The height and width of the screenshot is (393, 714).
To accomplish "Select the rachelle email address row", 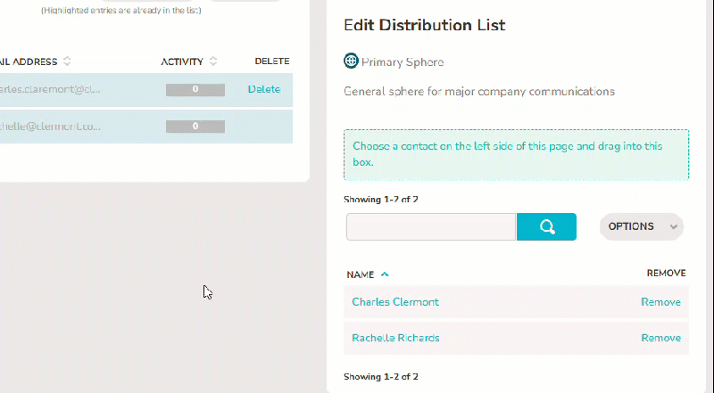I will point(146,127).
